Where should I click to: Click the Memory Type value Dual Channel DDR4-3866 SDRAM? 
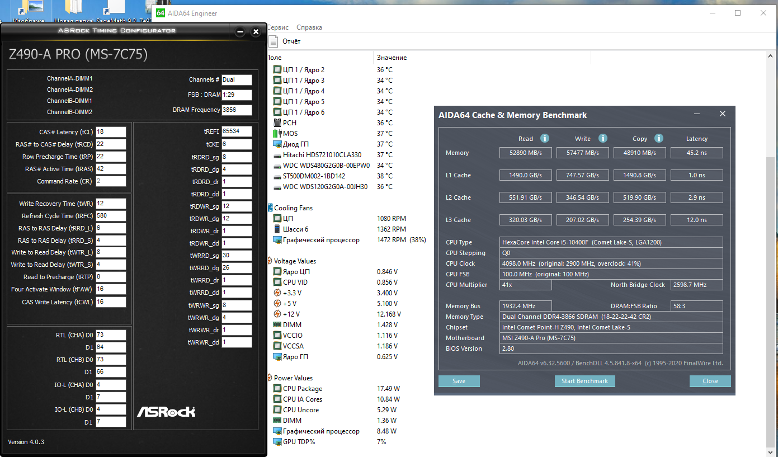(x=611, y=317)
